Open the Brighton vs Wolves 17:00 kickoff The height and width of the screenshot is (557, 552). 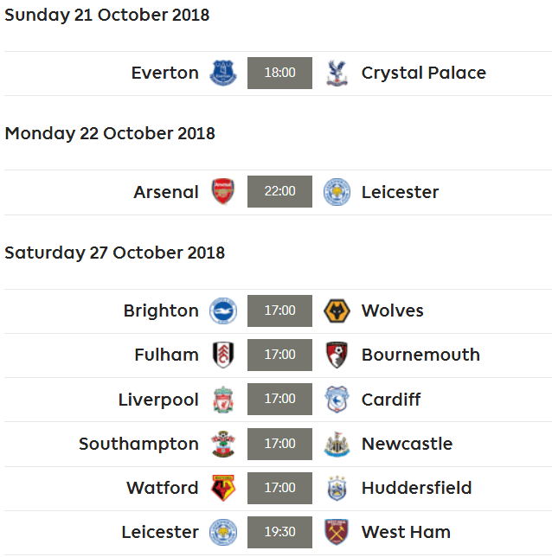[279, 311]
